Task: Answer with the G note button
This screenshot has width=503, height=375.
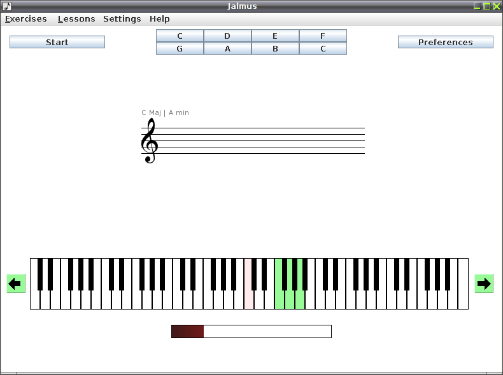Action: point(180,49)
